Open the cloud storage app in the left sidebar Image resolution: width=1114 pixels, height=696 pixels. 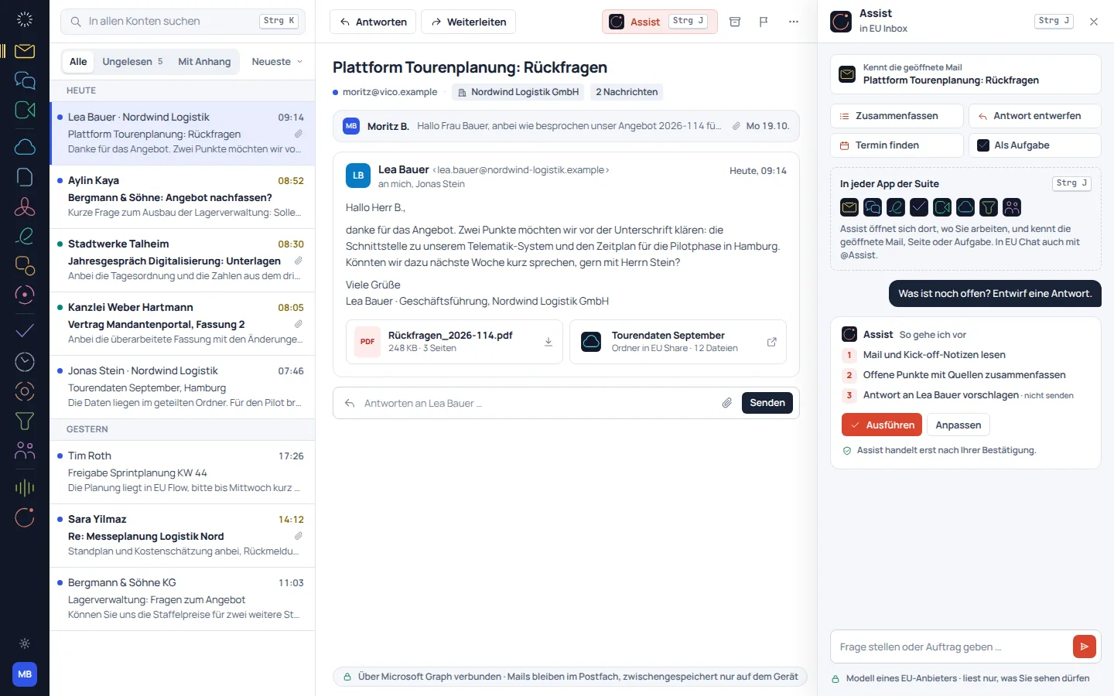tap(25, 147)
